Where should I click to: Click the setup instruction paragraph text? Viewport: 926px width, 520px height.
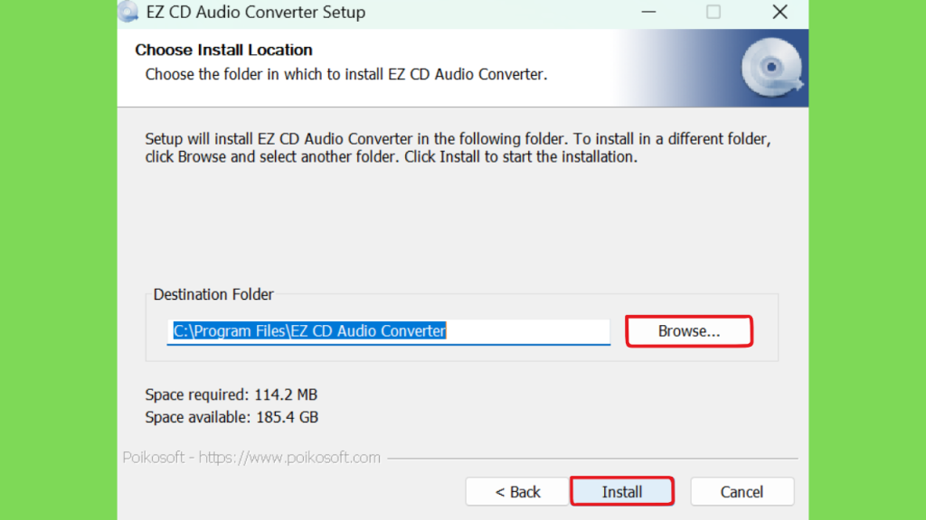(457, 148)
